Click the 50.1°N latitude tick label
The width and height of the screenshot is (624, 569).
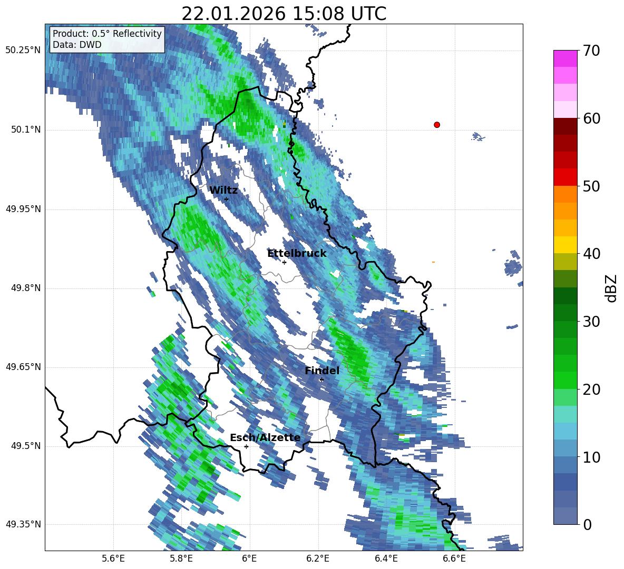[25, 130]
